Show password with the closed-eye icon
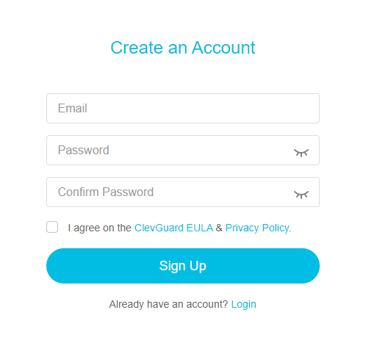This screenshot has height=354, width=366. (x=301, y=153)
